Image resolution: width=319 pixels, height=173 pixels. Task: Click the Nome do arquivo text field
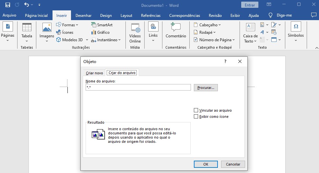[x=138, y=87]
